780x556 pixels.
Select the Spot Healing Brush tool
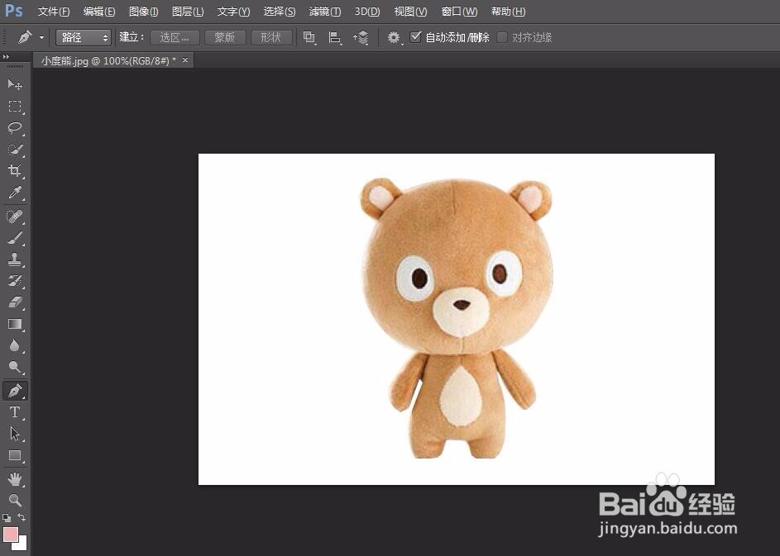pos(15,216)
